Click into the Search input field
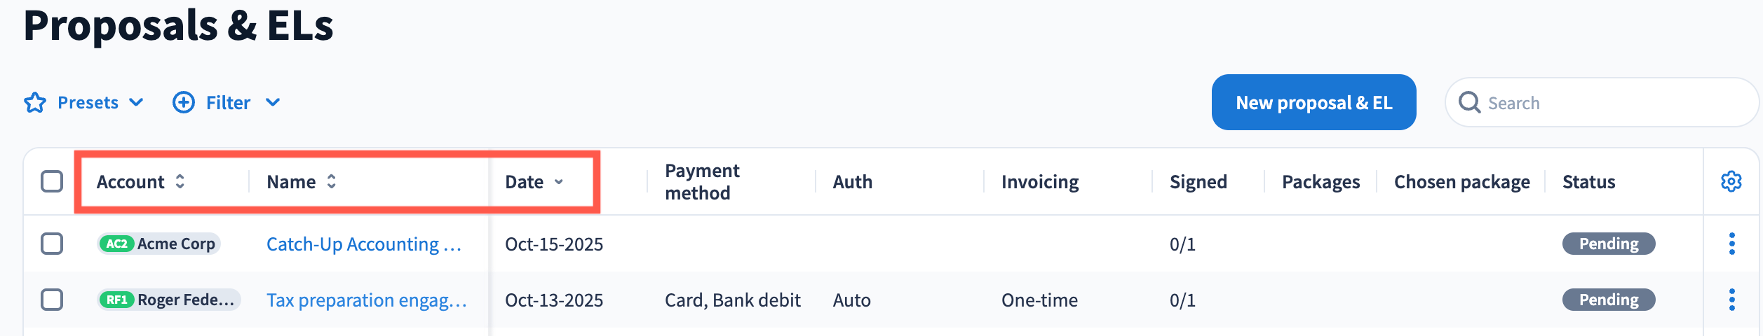The height and width of the screenshot is (336, 1763). pos(1613,103)
